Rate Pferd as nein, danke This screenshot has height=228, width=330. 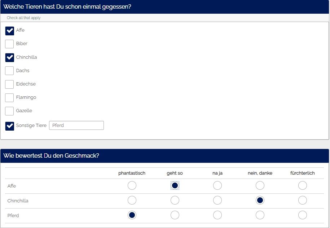click(260, 215)
